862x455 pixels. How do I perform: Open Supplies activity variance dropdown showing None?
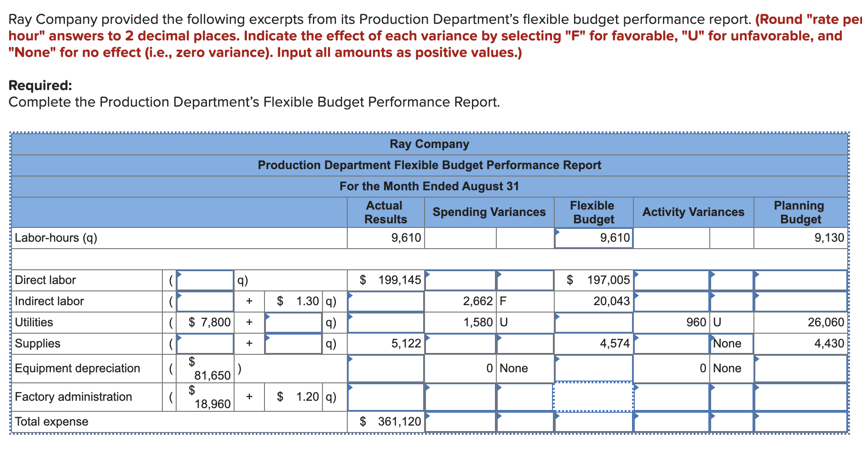click(731, 343)
